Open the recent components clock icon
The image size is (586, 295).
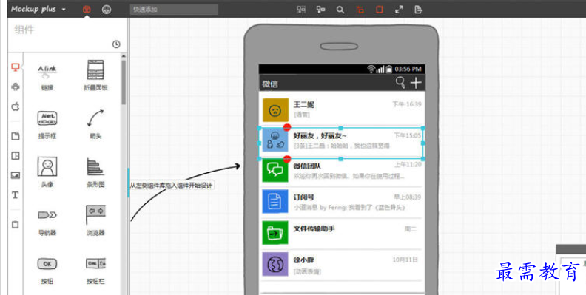(x=116, y=44)
